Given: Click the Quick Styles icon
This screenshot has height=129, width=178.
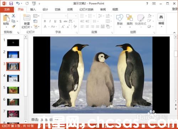Looking at the screenshot, I should click(141, 18).
